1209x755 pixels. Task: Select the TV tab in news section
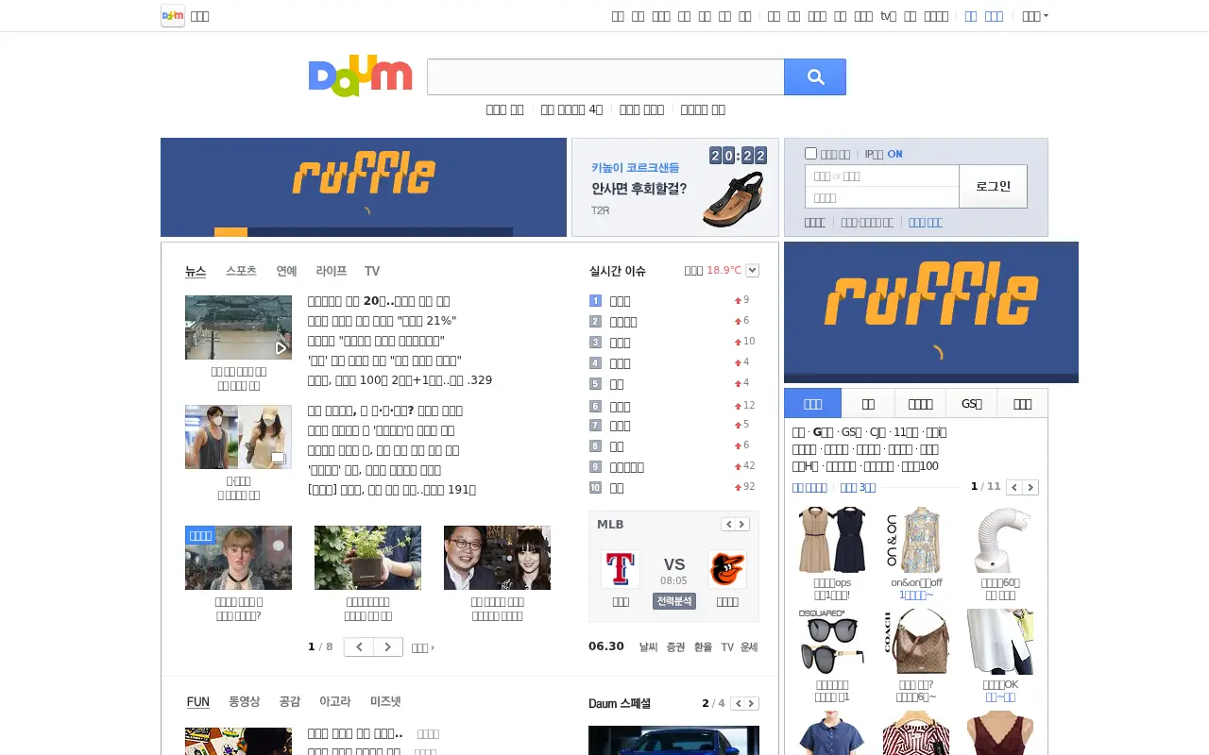pyautogui.click(x=372, y=271)
